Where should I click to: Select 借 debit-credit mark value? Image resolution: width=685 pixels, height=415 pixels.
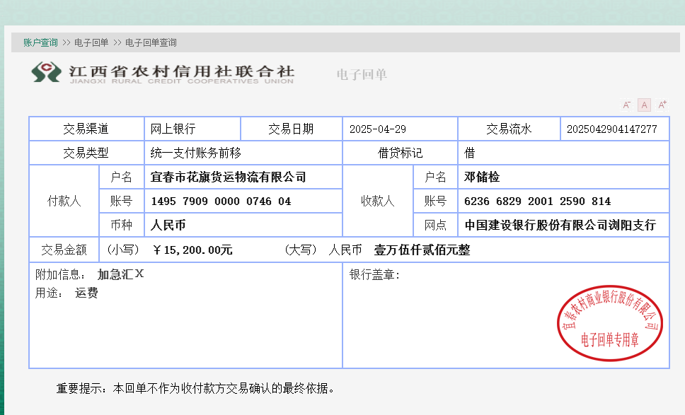coord(470,153)
